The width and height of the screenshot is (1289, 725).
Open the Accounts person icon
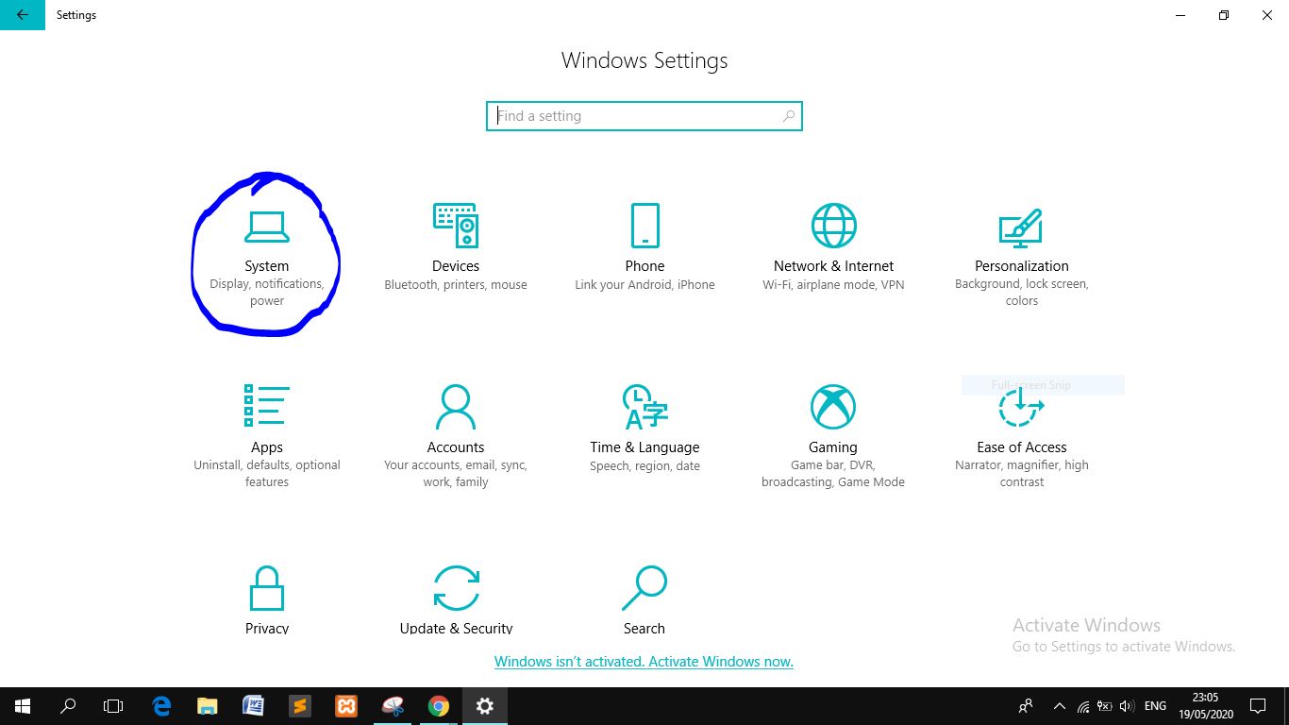[456, 407]
